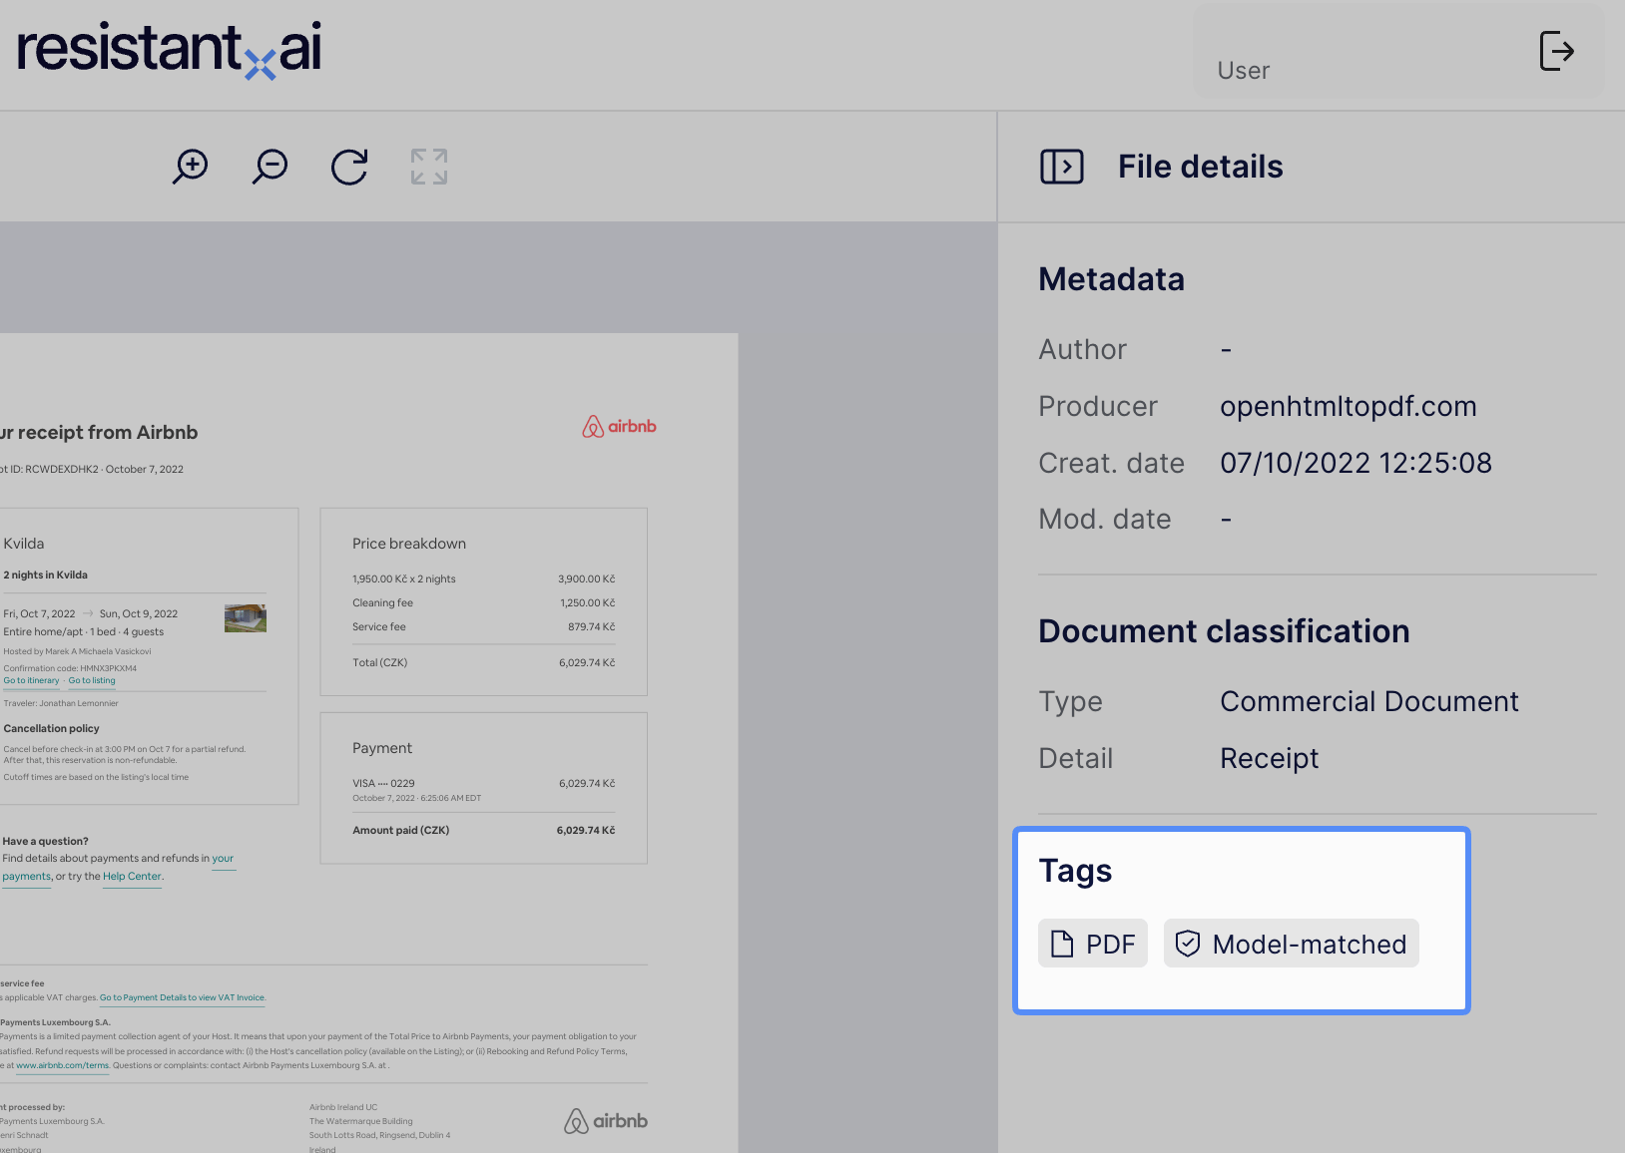
Task: Rotate the document with the rotate icon
Action: (349, 167)
